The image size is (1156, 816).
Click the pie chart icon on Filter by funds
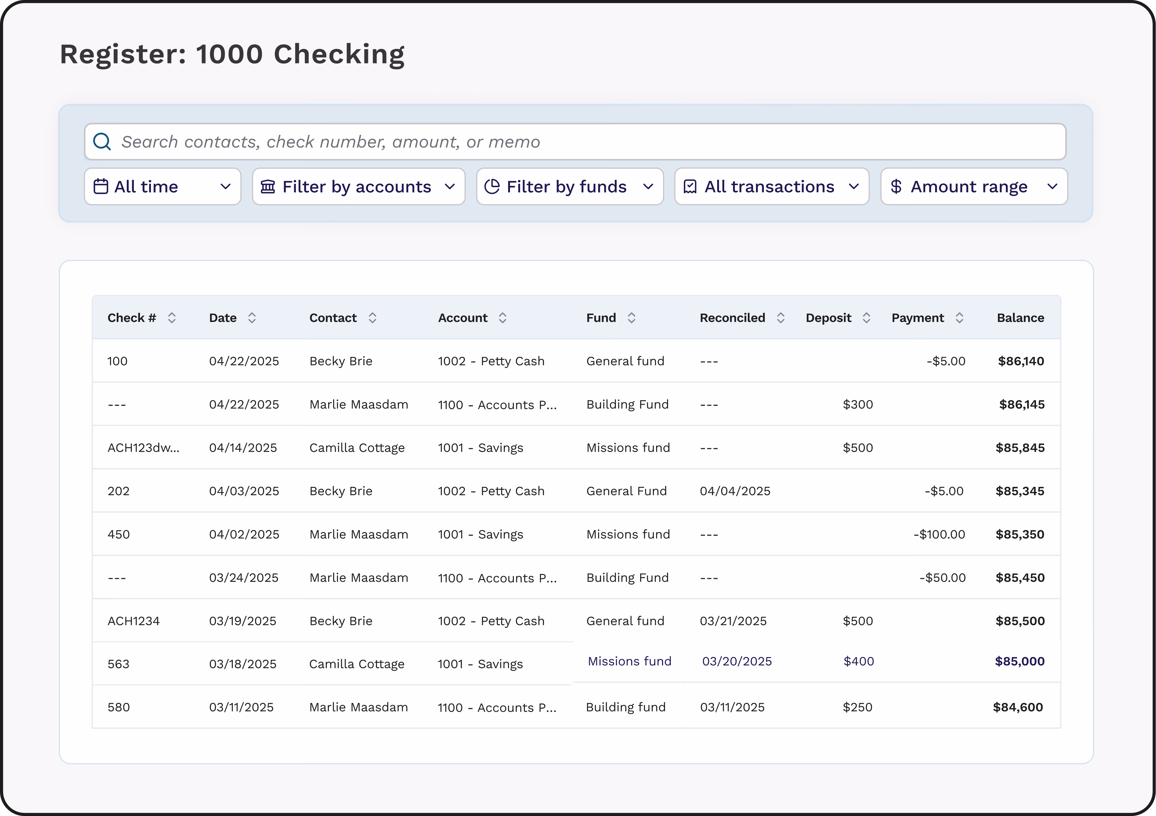pyautogui.click(x=492, y=187)
